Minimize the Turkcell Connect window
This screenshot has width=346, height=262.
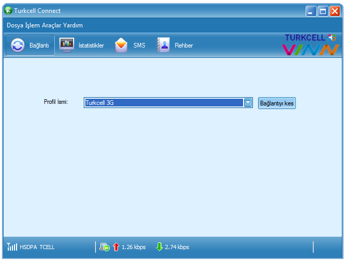[x=311, y=11]
